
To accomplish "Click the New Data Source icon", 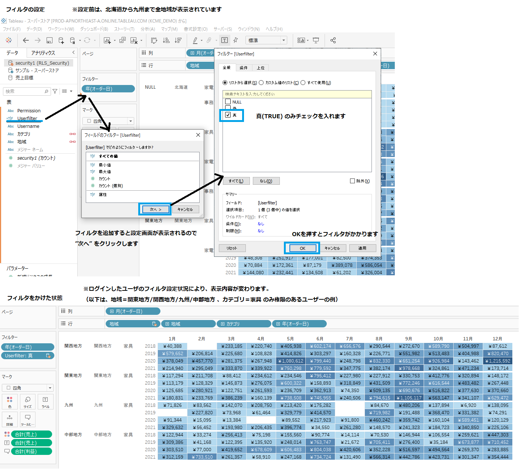I will 61,40.
